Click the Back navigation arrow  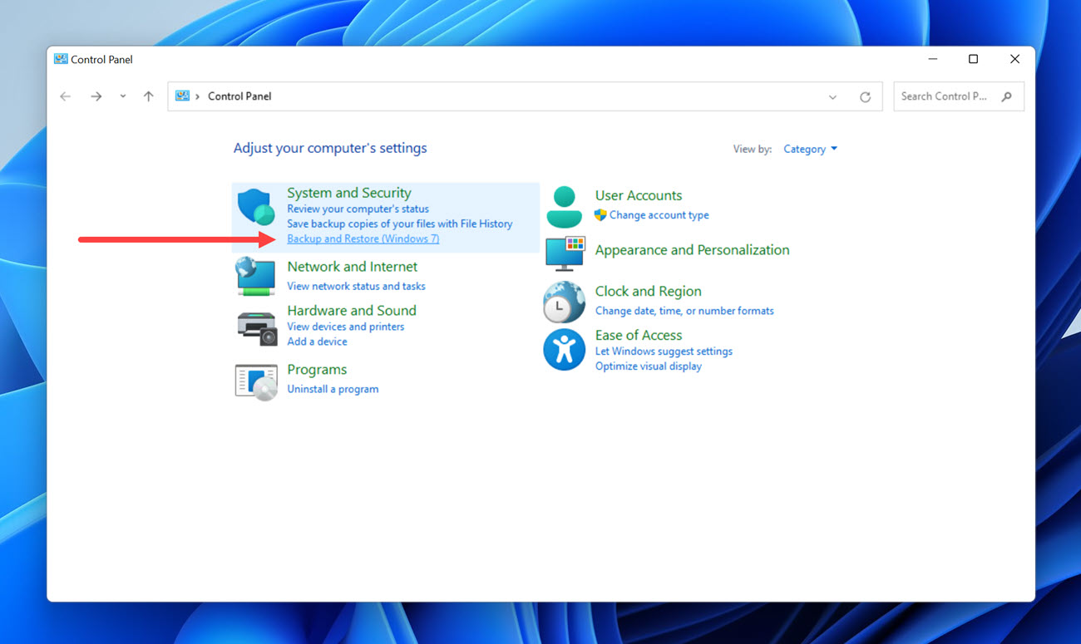click(66, 96)
